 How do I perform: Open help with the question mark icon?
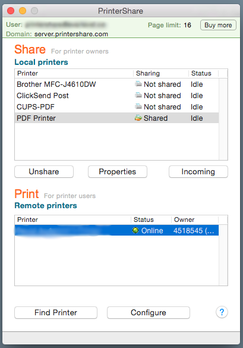coord(222,312)
